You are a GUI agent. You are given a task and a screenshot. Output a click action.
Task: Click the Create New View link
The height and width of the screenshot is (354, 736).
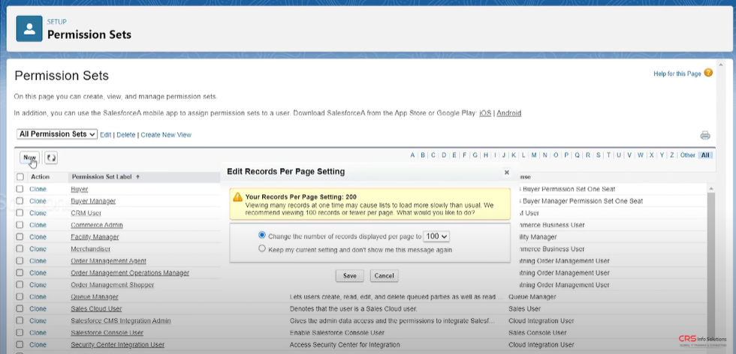point(166,135)
